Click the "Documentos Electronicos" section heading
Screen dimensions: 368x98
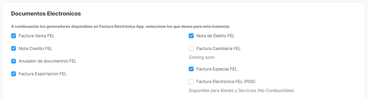(x=46, y=14)
